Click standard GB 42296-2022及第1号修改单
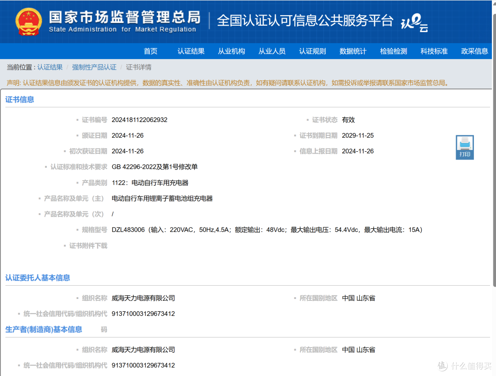The image size is (496, 376). [155, 167]
